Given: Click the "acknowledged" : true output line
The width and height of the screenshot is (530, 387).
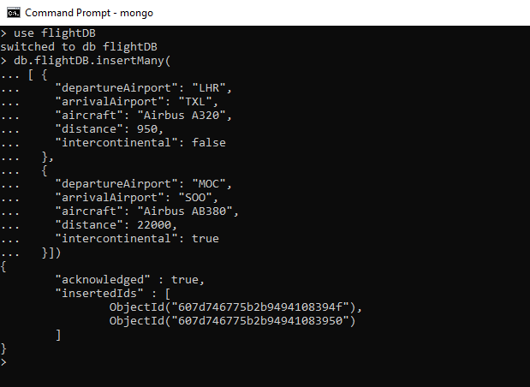Looking at the screenshot, I should click(130, 279).
